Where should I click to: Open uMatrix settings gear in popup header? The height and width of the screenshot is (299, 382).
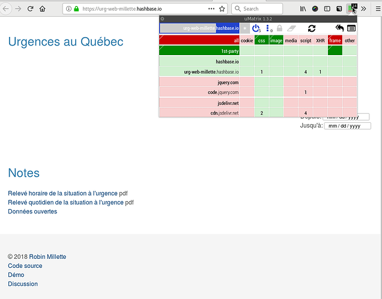click(163, 19)
